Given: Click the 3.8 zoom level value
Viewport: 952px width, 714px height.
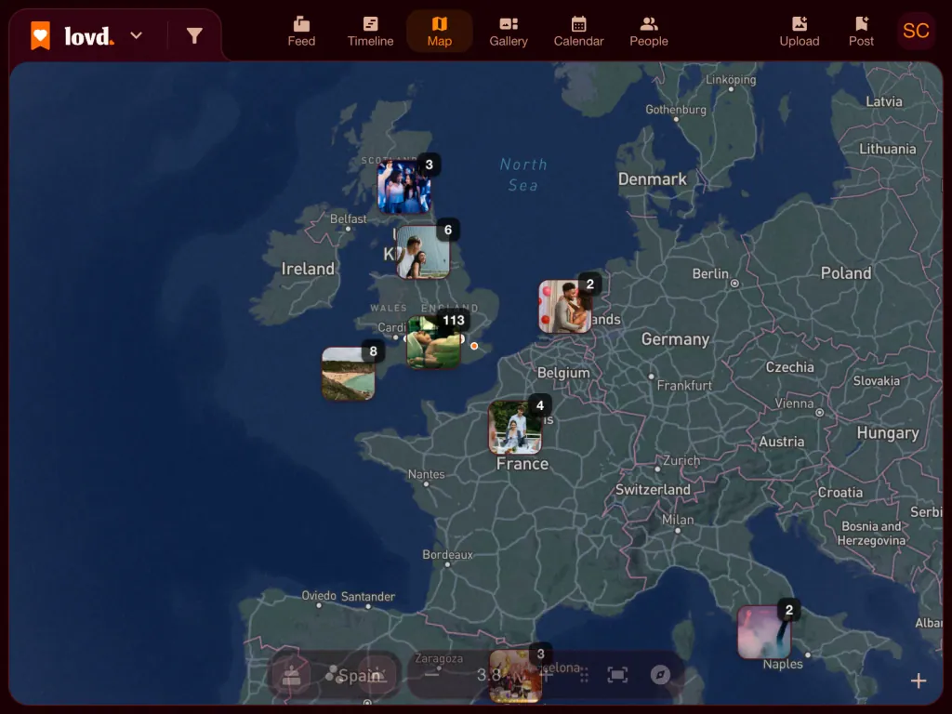Looking at the screenshot, I should coord(489,675).
